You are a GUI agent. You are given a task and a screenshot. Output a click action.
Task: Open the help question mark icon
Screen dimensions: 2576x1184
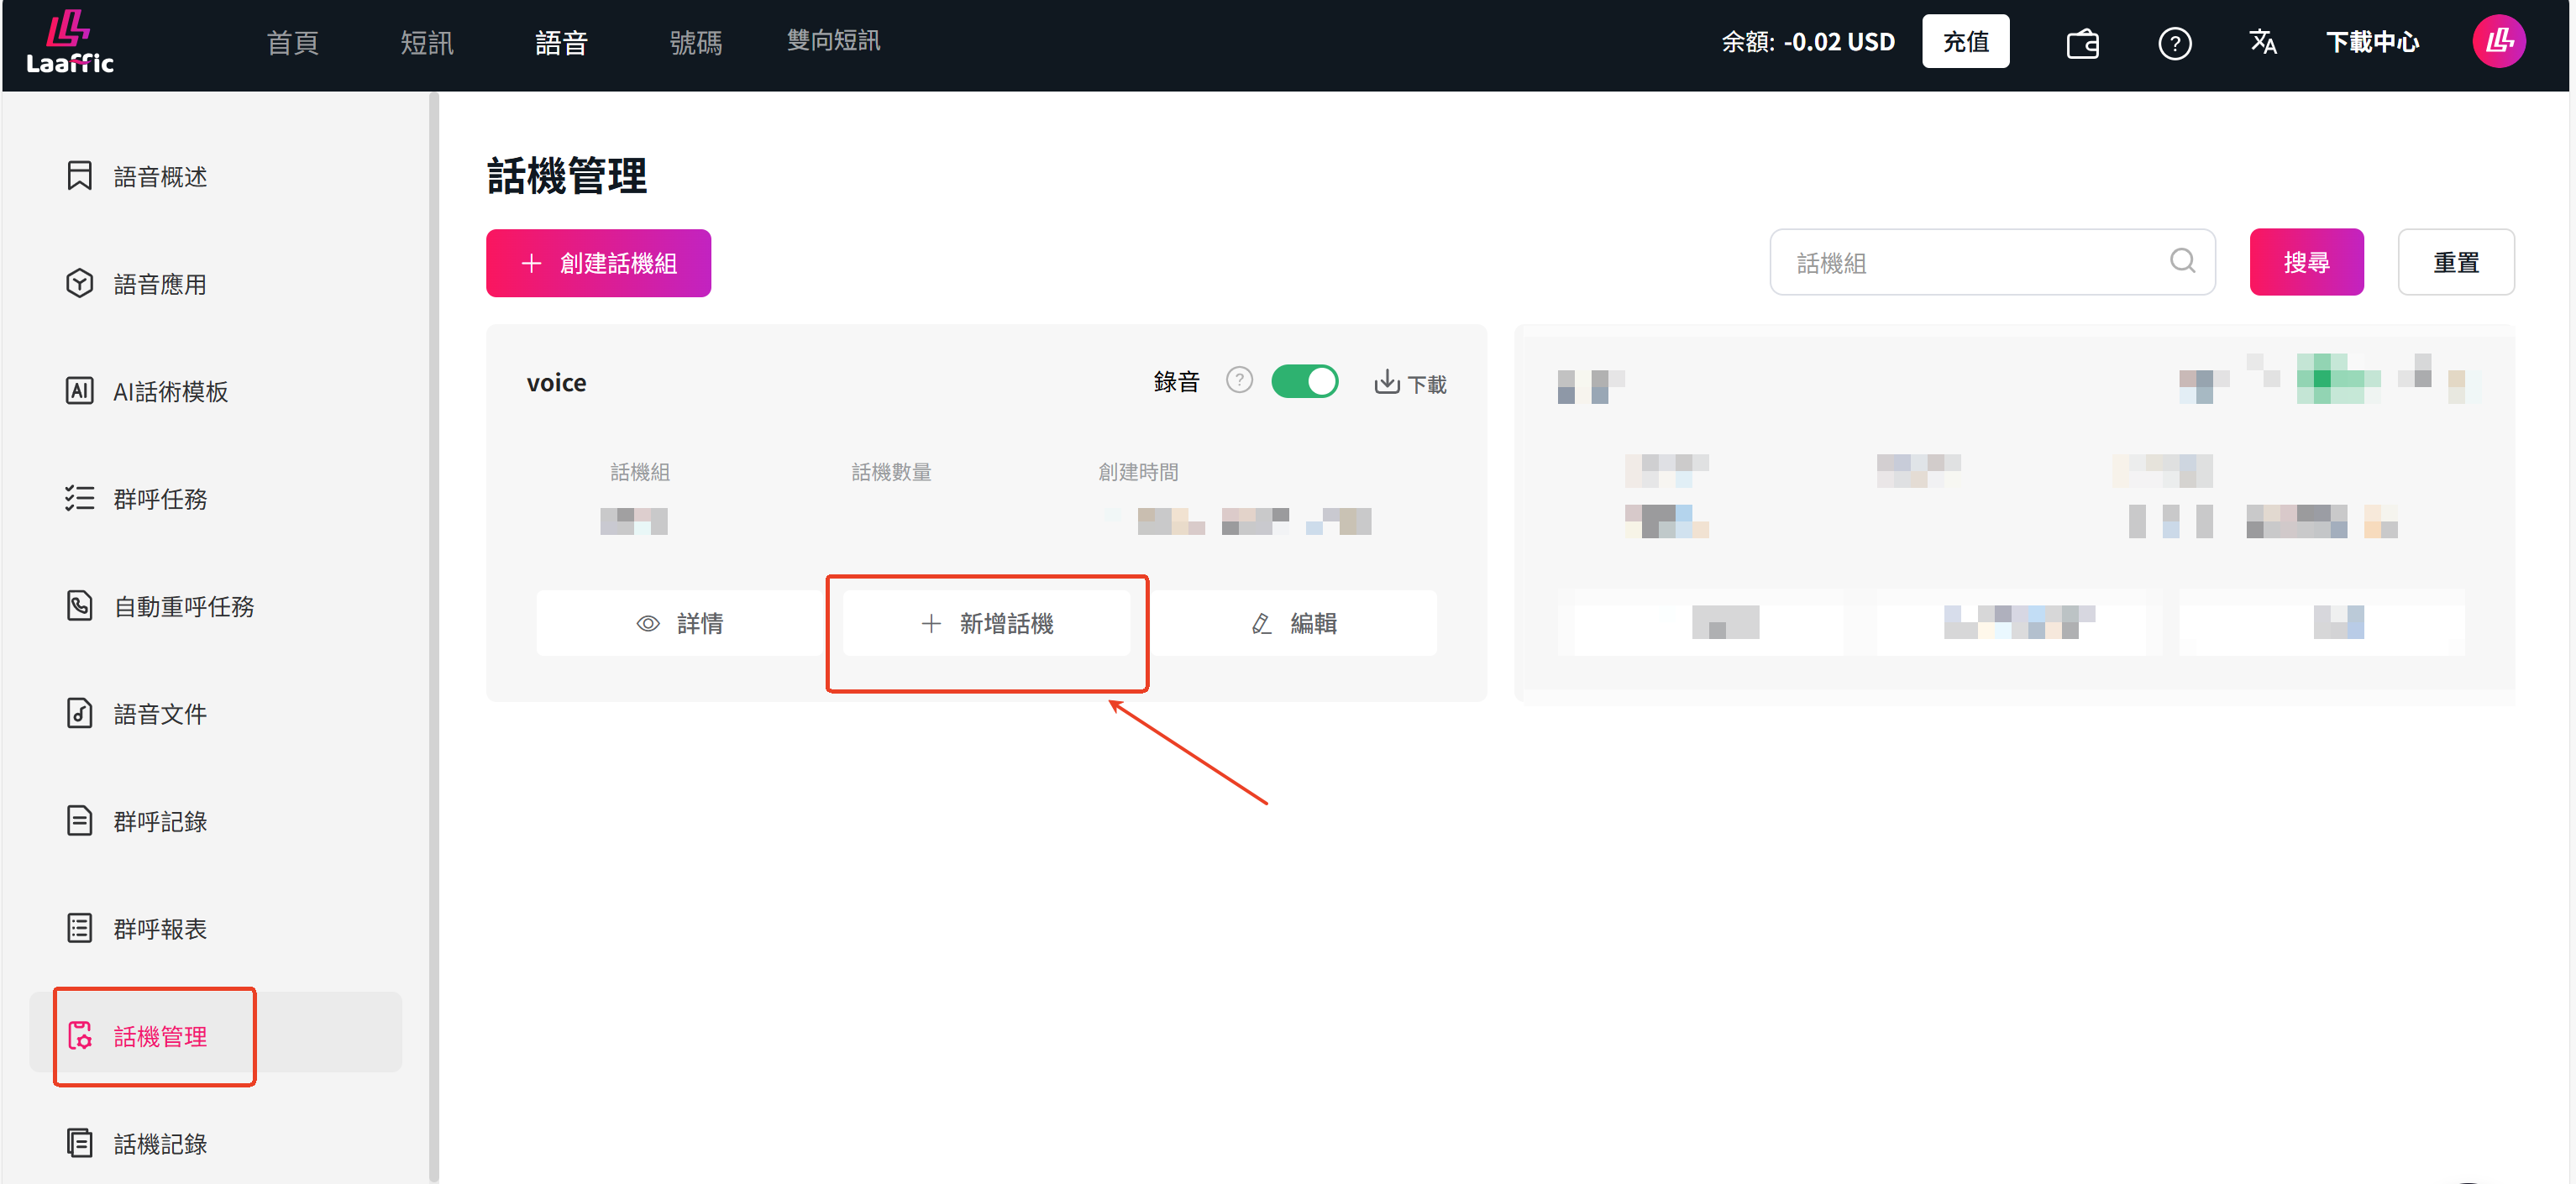pos(2174,43)
